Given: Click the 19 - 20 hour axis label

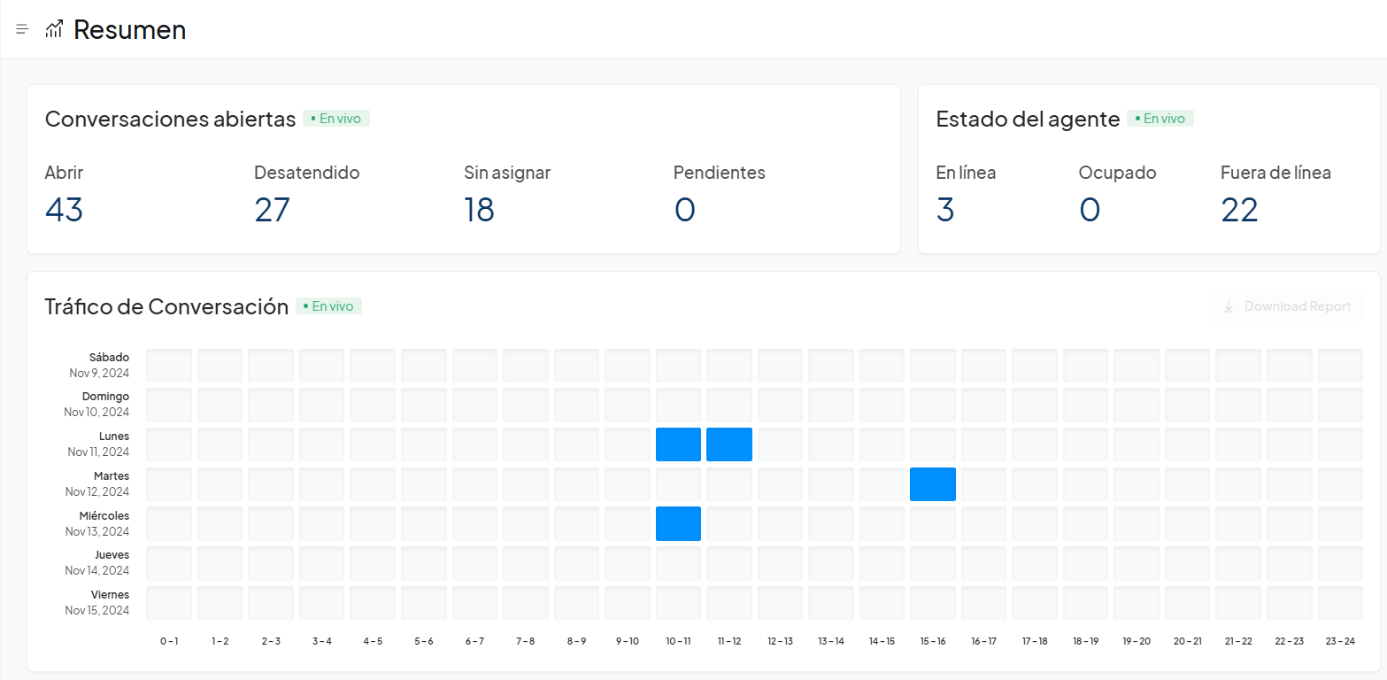Looking at the screenshot, I should 1137,641.
